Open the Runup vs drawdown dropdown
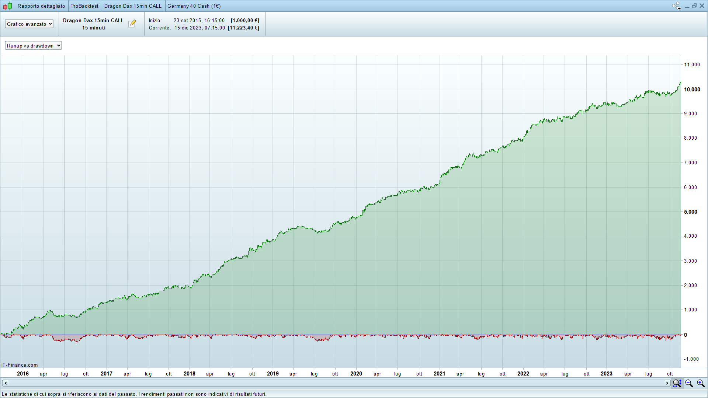The height and width of the screenshot is (398, 708). pyautogui.click(x=33, y=46)
